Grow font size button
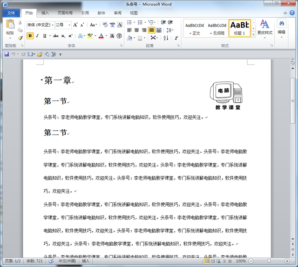Image resolution: width=298 pixels, height=267 pixels. (x=75, y=25)
